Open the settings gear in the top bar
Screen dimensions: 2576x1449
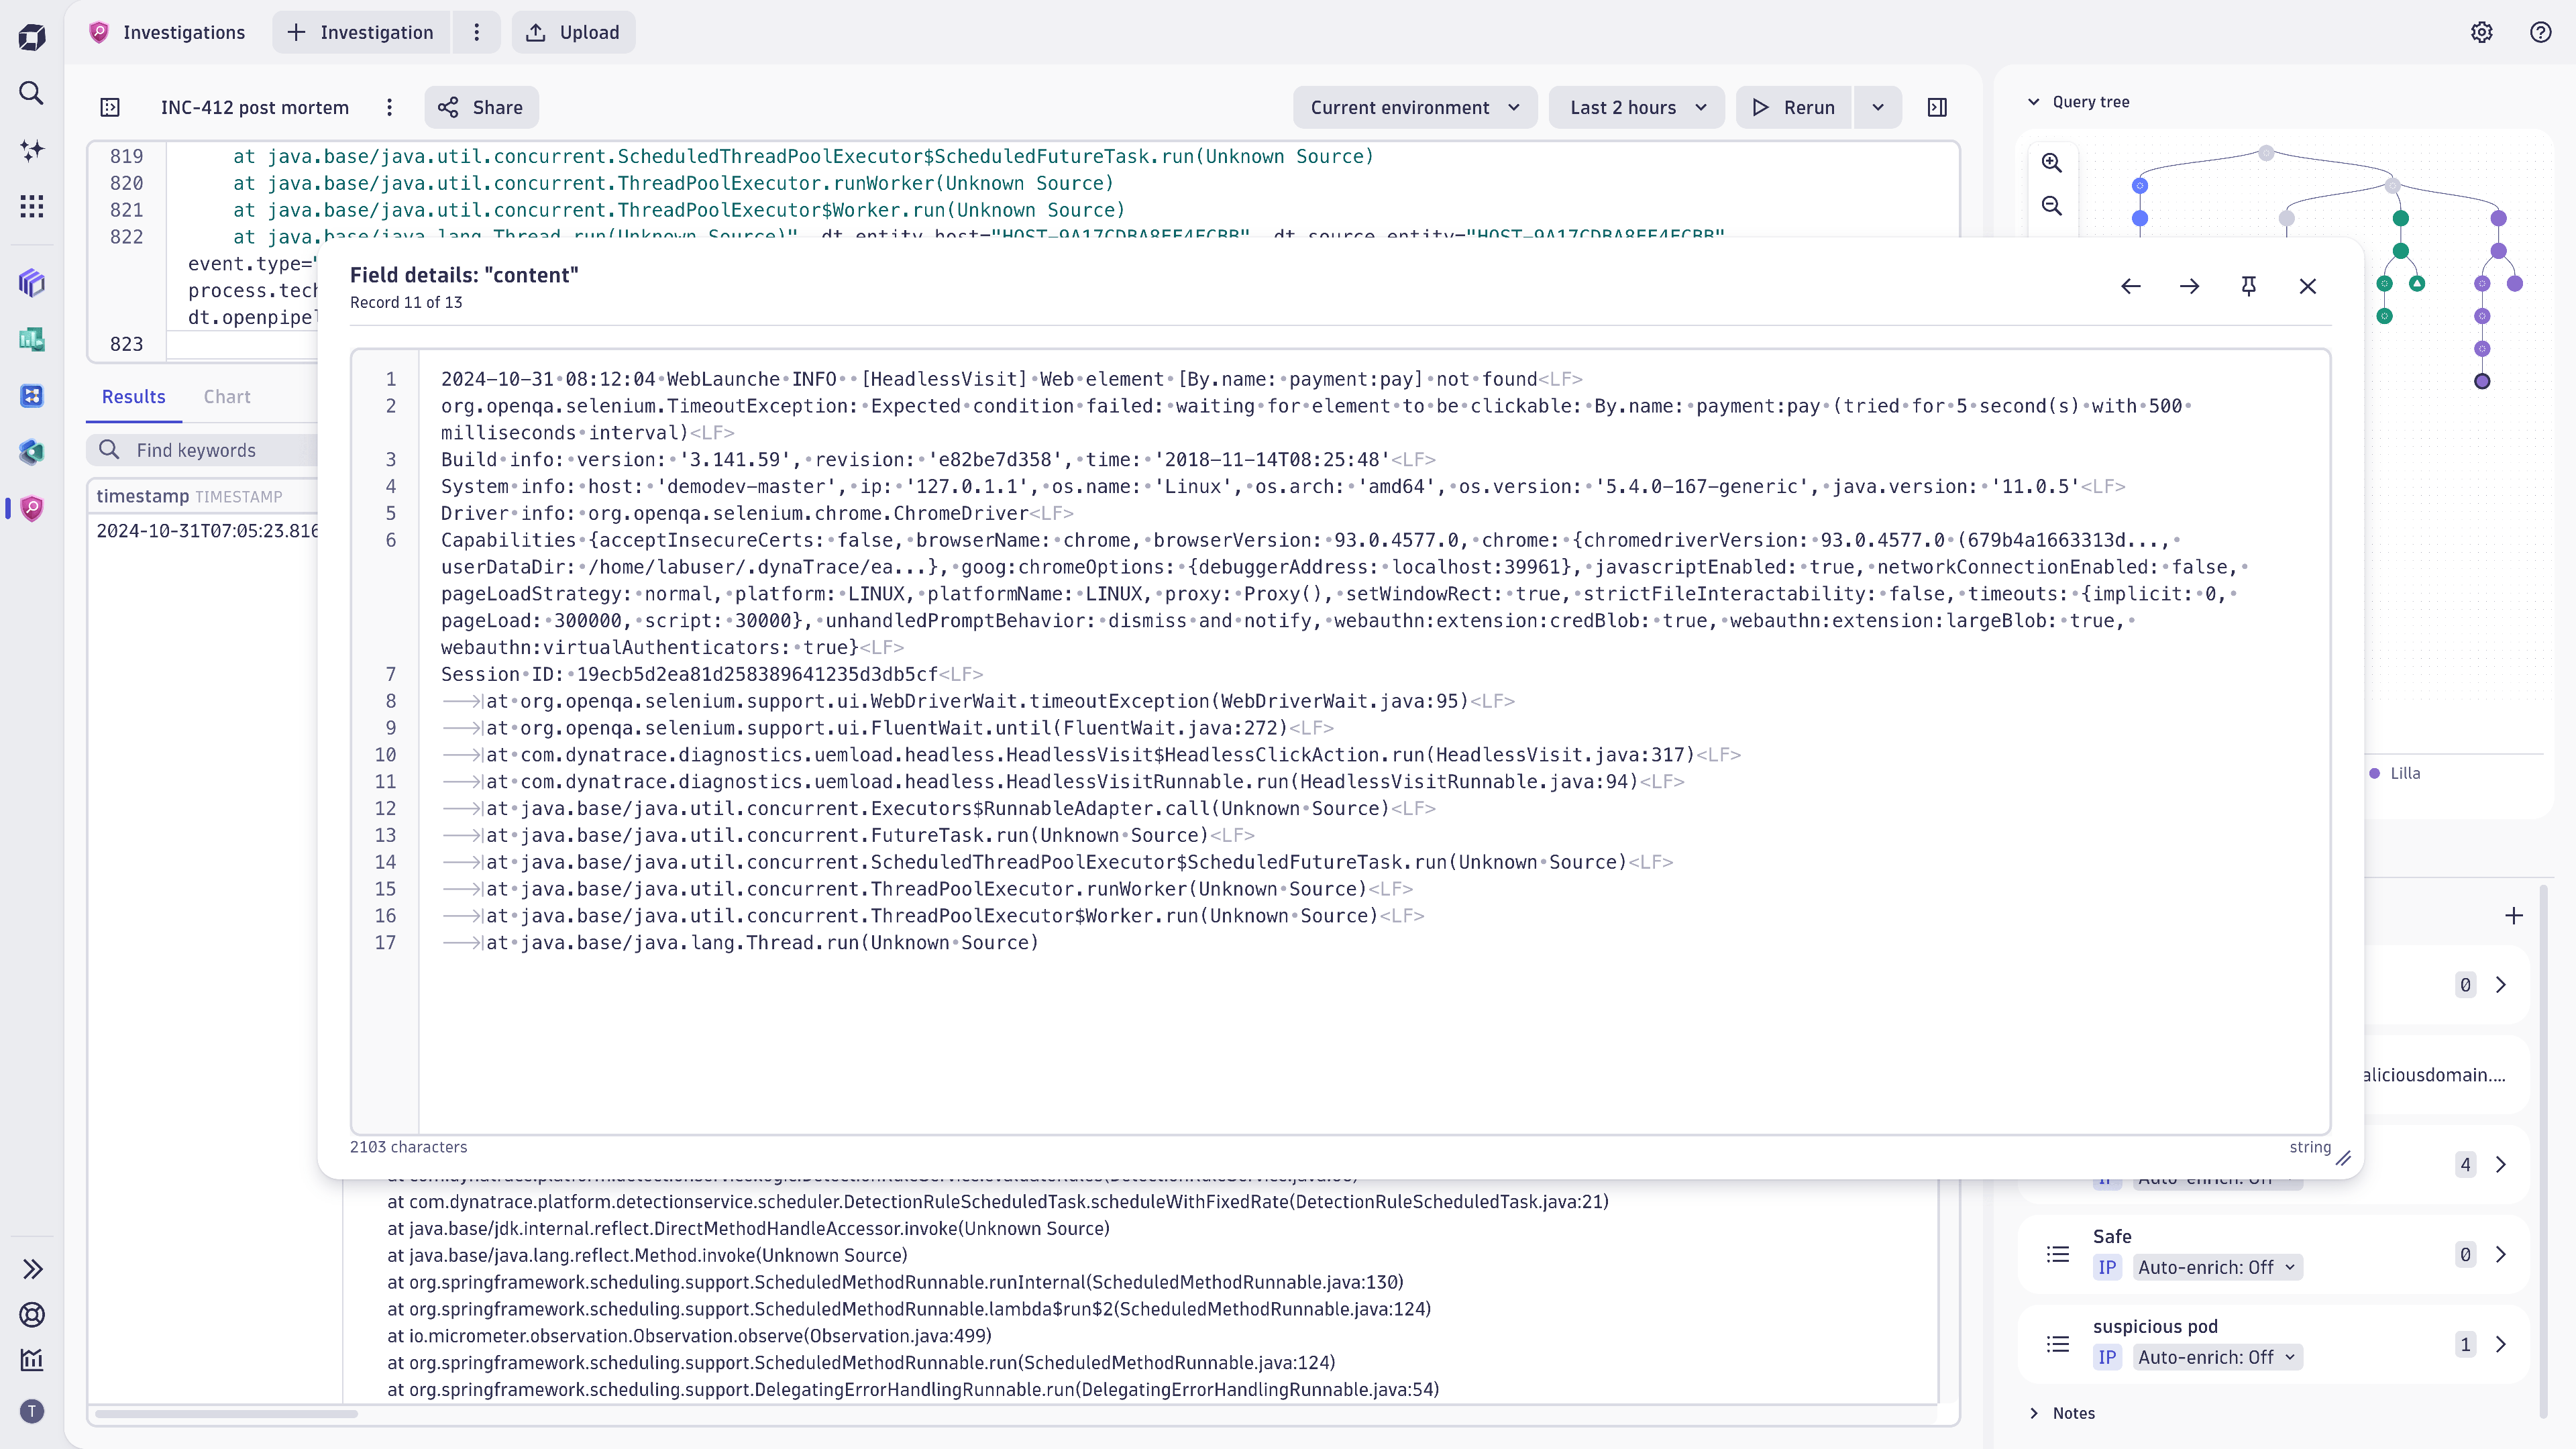[x=2481, y=32]
